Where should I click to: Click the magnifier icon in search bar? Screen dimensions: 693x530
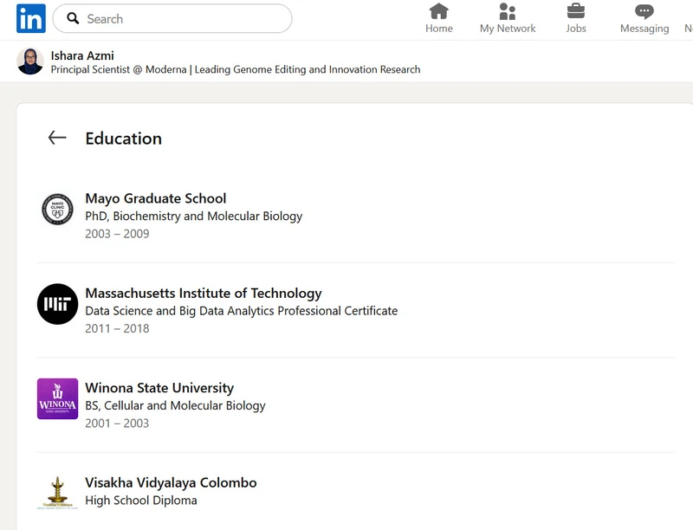point(74,18)
